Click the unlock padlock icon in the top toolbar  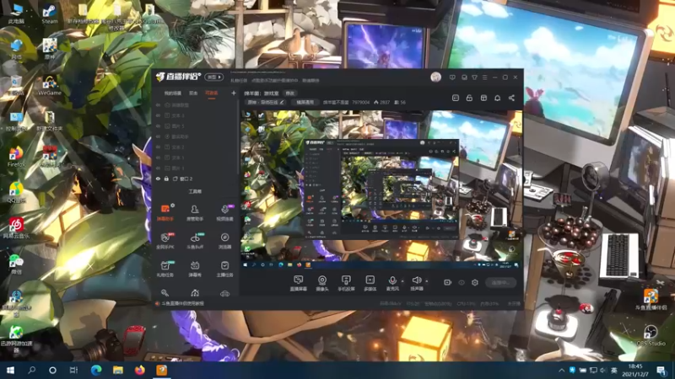coord(469,98)
